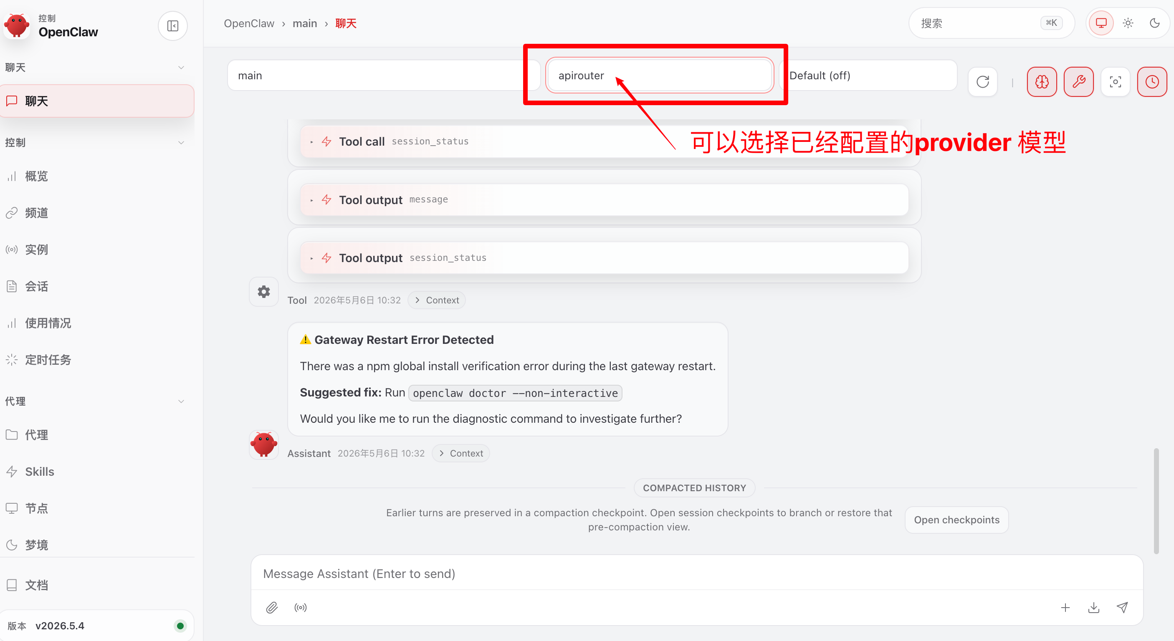The width and height of the screenshot is (1174, 641).
Task: Click the green connection status dot
Action: click(180, 626)
